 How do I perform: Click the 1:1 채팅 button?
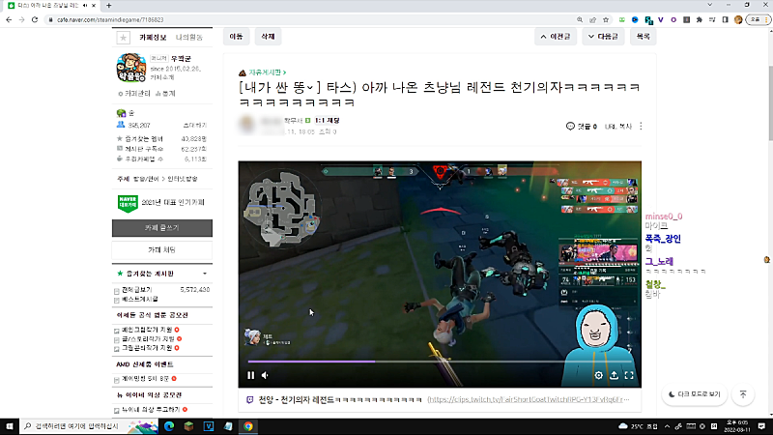328,120
